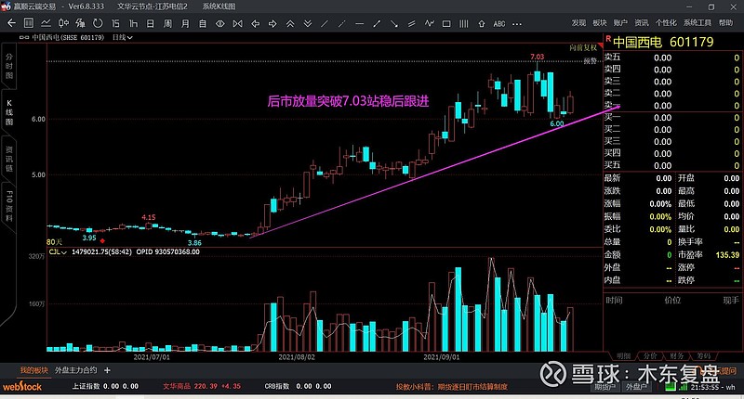This screenshot has width=744, height=399.
Task: Open the 投教小科普 news ticker link
Action: 452,387
